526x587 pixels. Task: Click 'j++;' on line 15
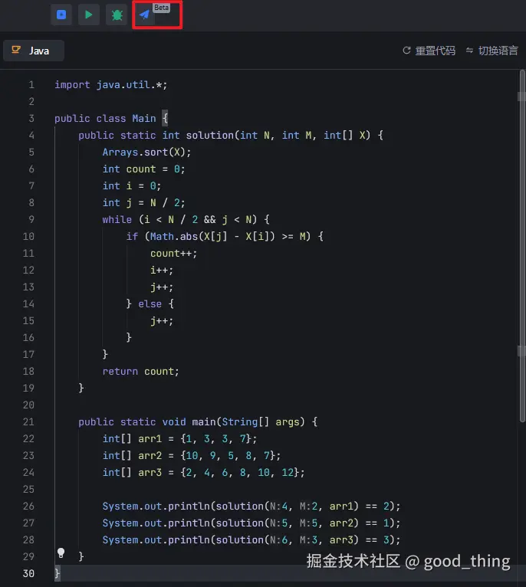coord(162,321)
